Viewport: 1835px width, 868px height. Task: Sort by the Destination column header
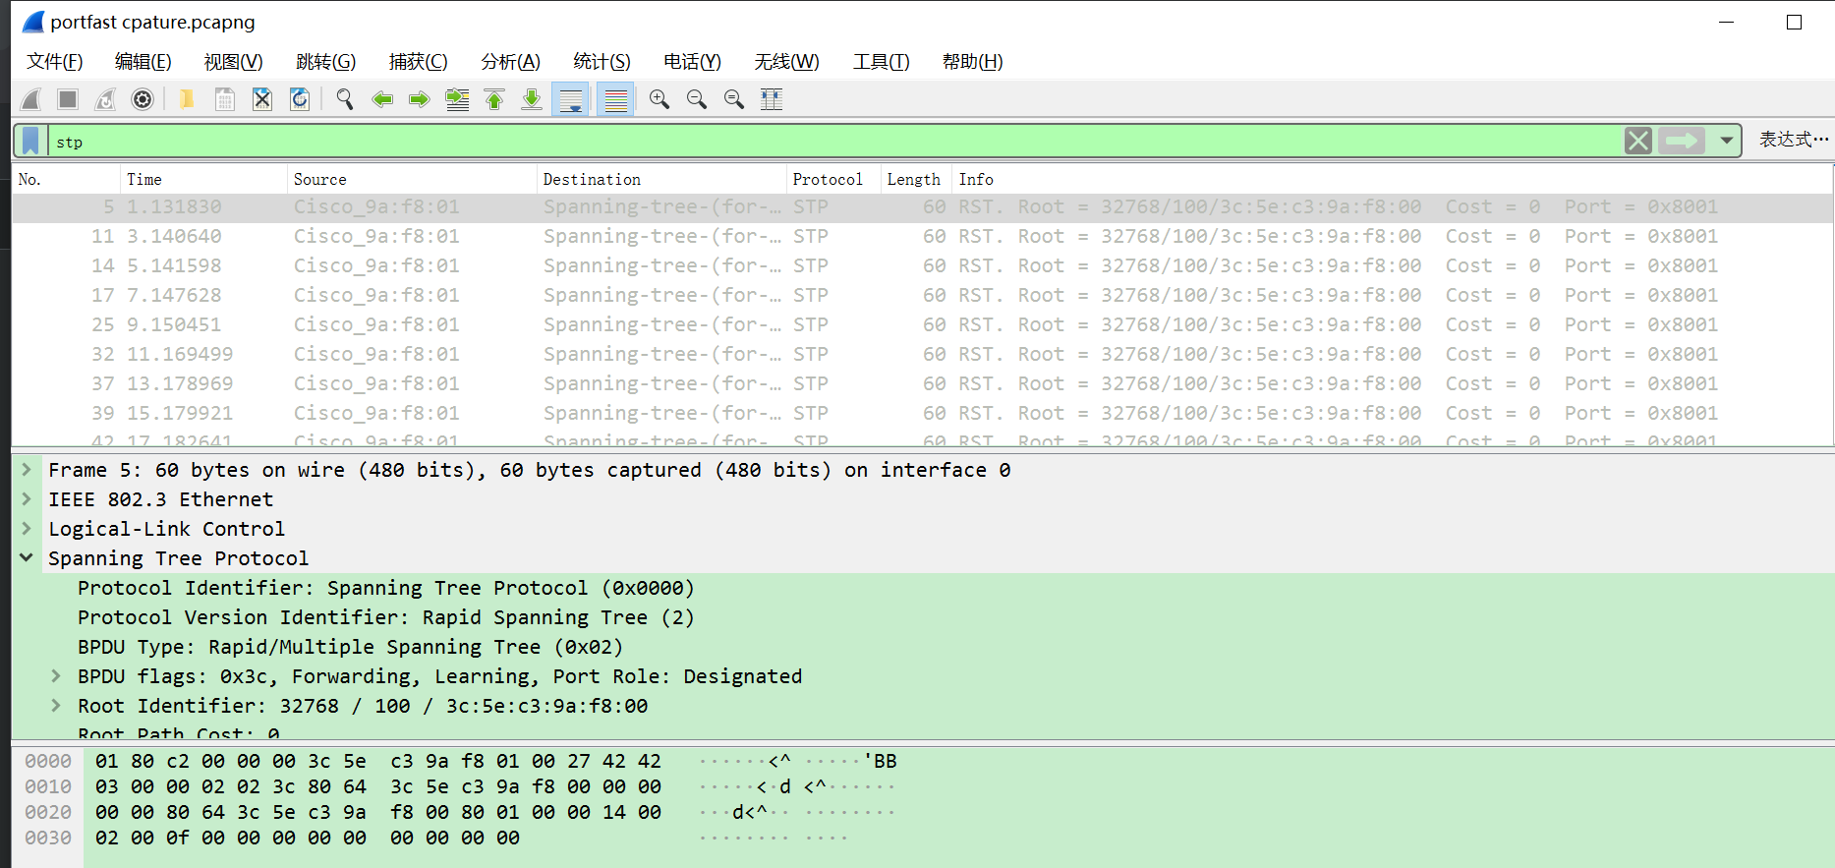[x=662, y=179]
